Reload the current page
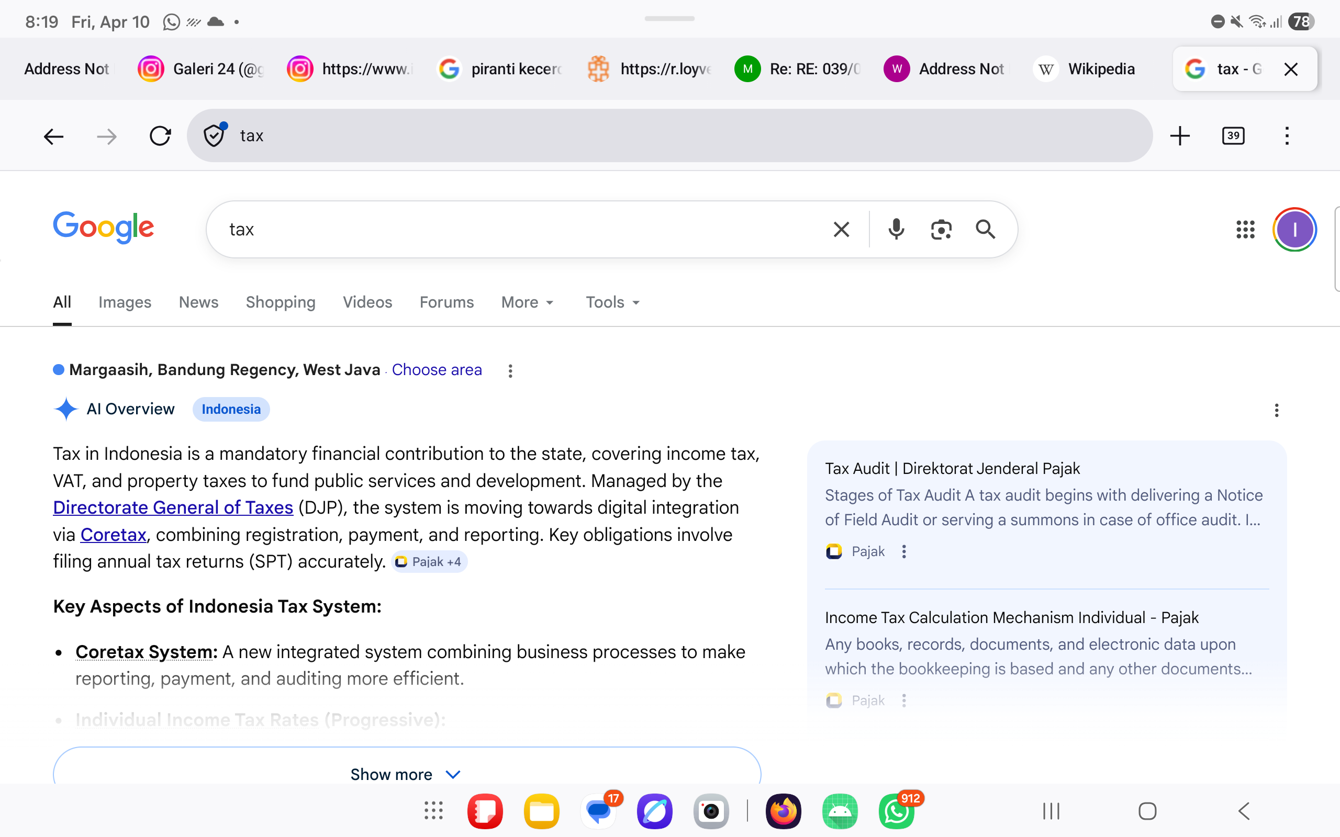 (x=160, y=135)
